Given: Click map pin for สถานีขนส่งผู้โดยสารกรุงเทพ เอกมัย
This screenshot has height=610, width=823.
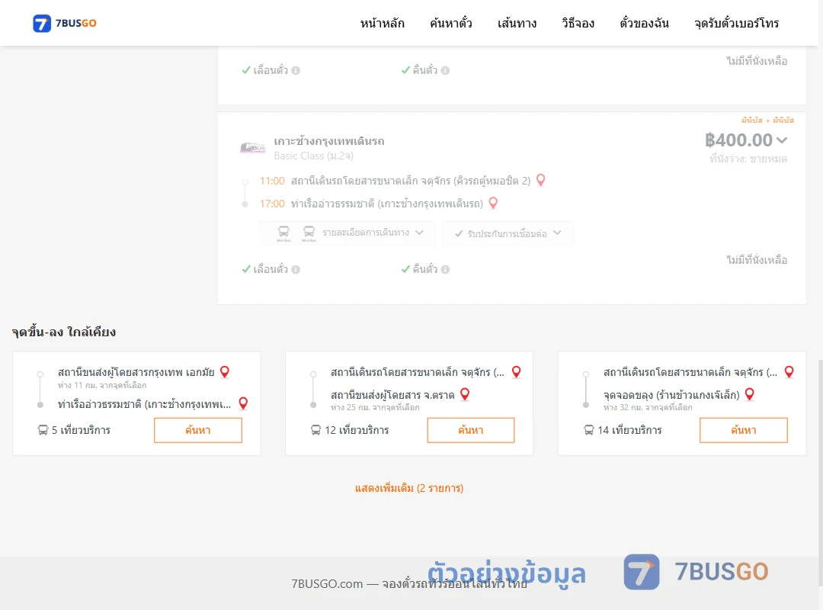Looking at the screenshot, I should tap(225, 372).
